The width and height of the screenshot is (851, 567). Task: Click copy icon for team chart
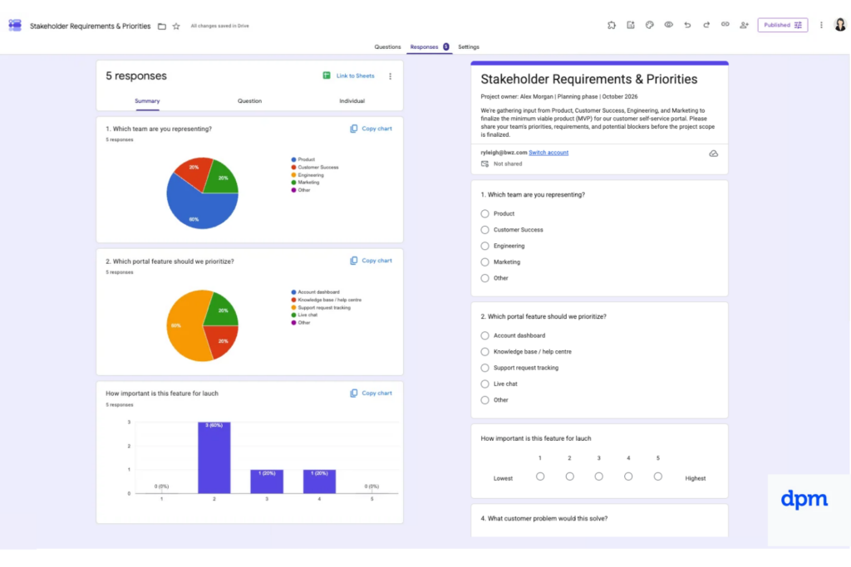coord(354,129)
